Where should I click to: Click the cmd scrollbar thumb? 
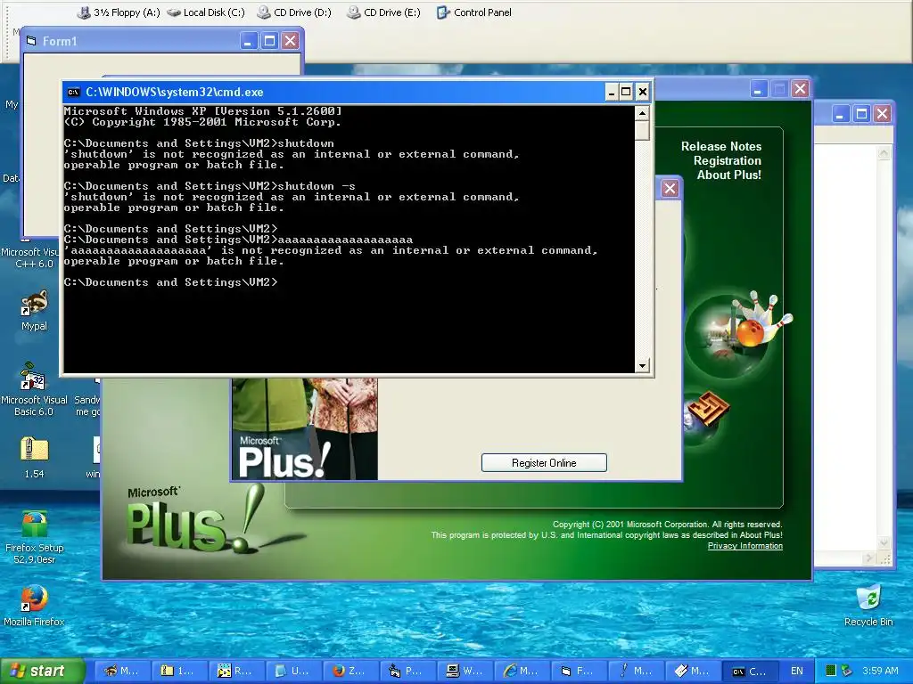click(642, 130)
